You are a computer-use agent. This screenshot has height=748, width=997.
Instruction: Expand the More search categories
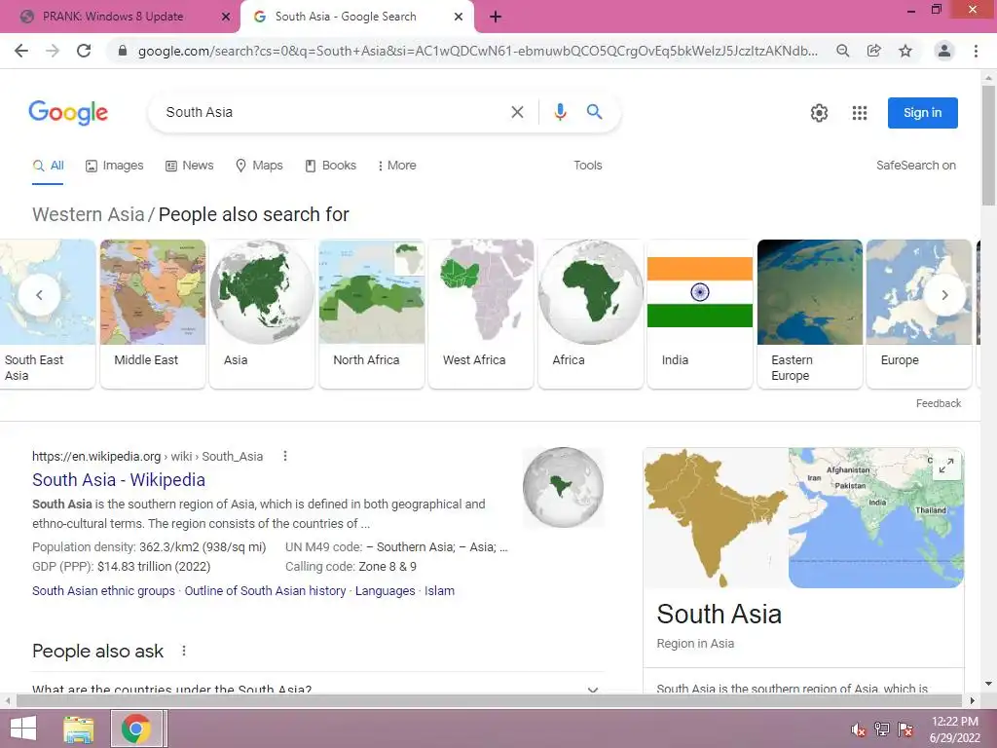397,166
